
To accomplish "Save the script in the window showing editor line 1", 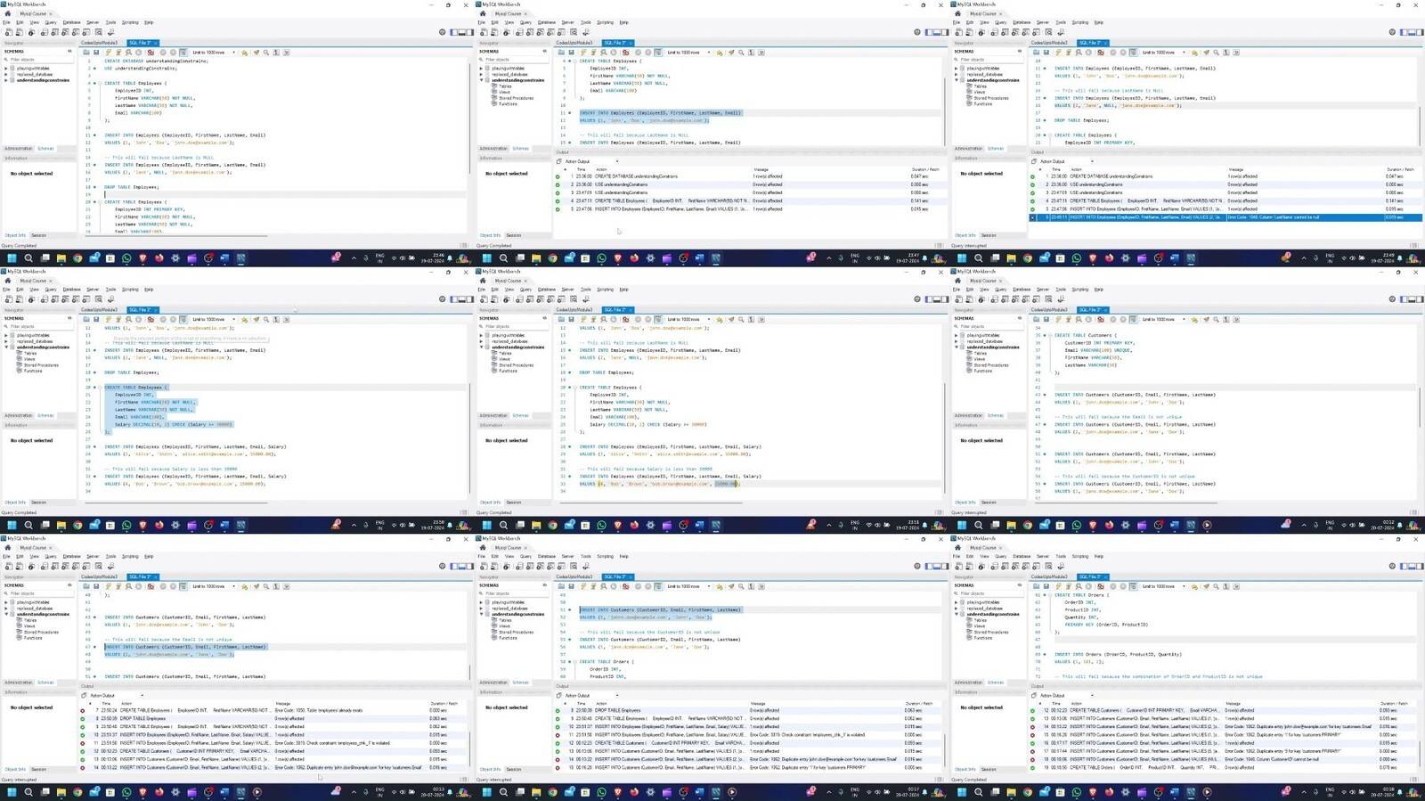I will [96, 53].
